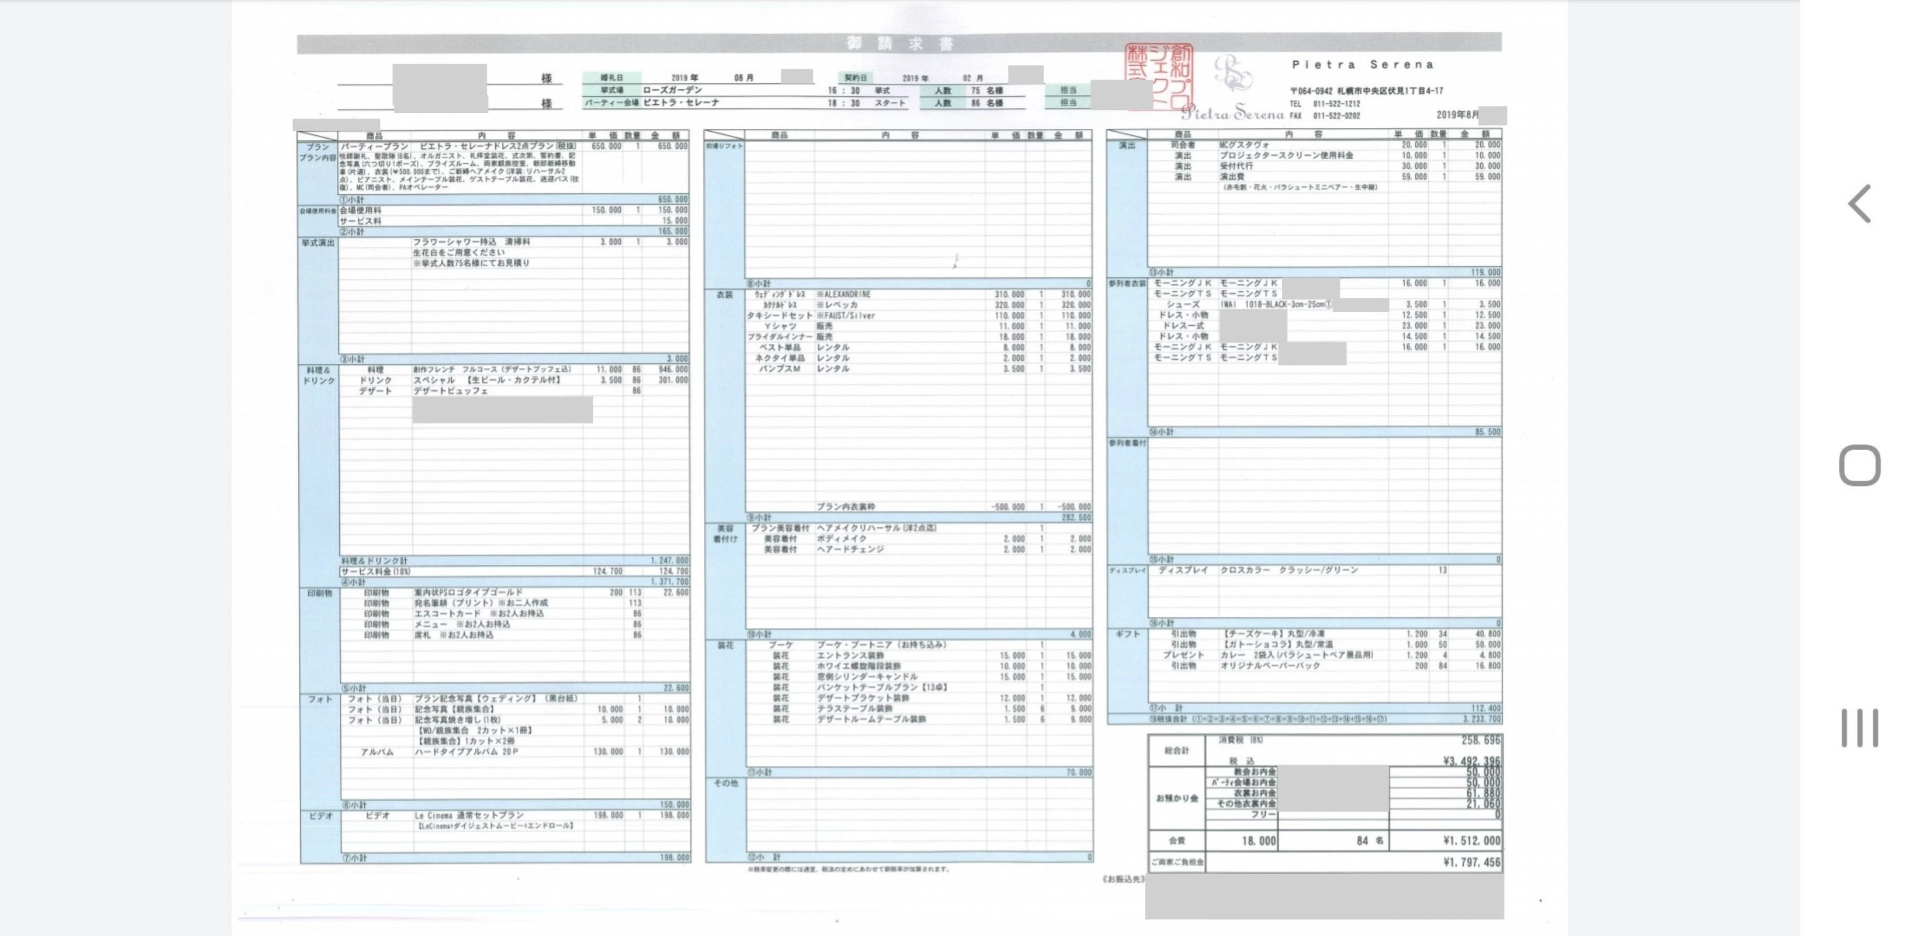Tap the '婚礼日' label

point(610,78)
